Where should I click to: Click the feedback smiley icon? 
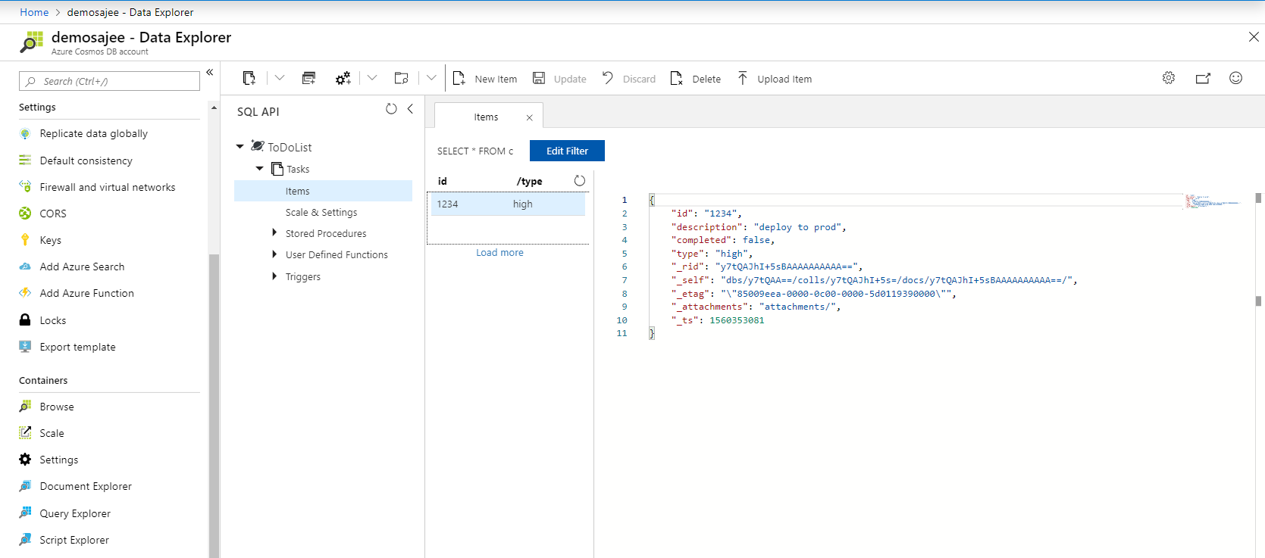pos(1235,78)
